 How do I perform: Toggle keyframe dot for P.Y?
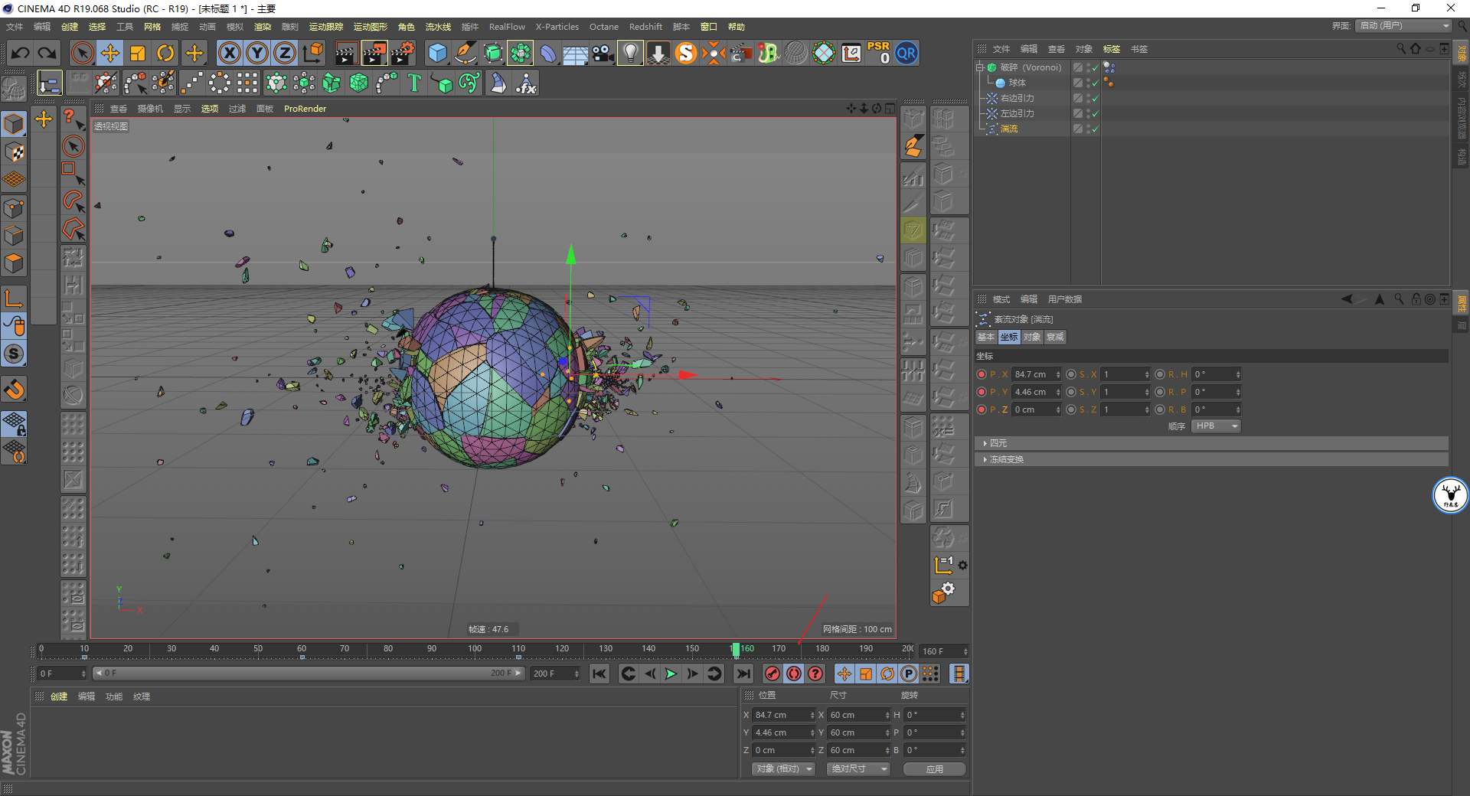click(x=982, y=392)
